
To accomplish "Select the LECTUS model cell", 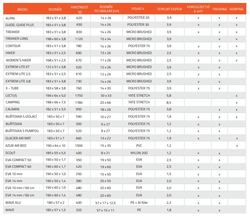I will (11, 96).
